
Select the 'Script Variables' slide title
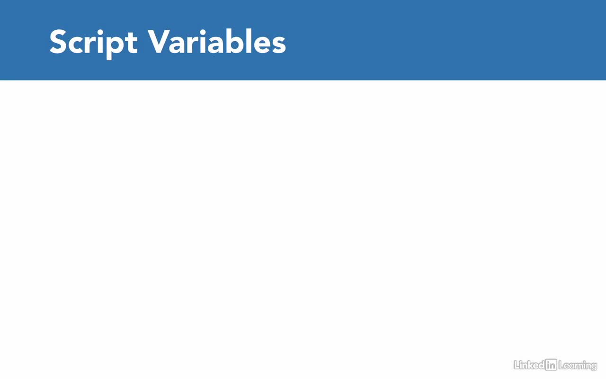[168, 43]
